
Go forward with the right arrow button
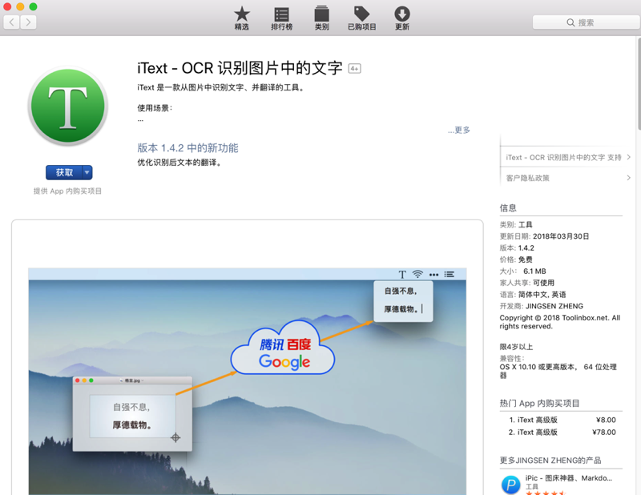point(28,22)
